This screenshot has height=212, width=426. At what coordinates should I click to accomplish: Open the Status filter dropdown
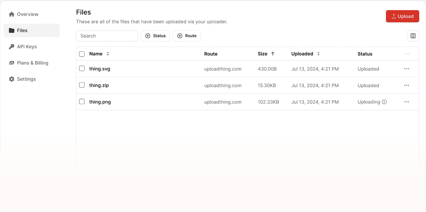point(155,36)
